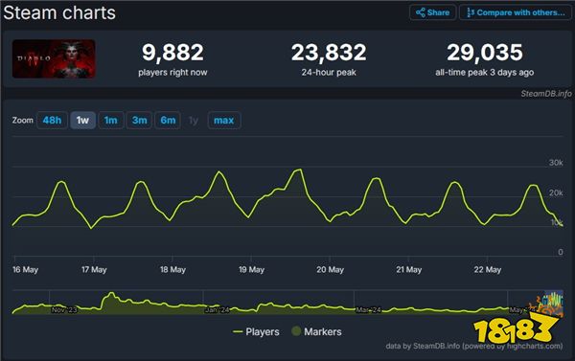This screenshot has width=575, height=361.
Task: Click the Share icon button
Action: point(433,12)
